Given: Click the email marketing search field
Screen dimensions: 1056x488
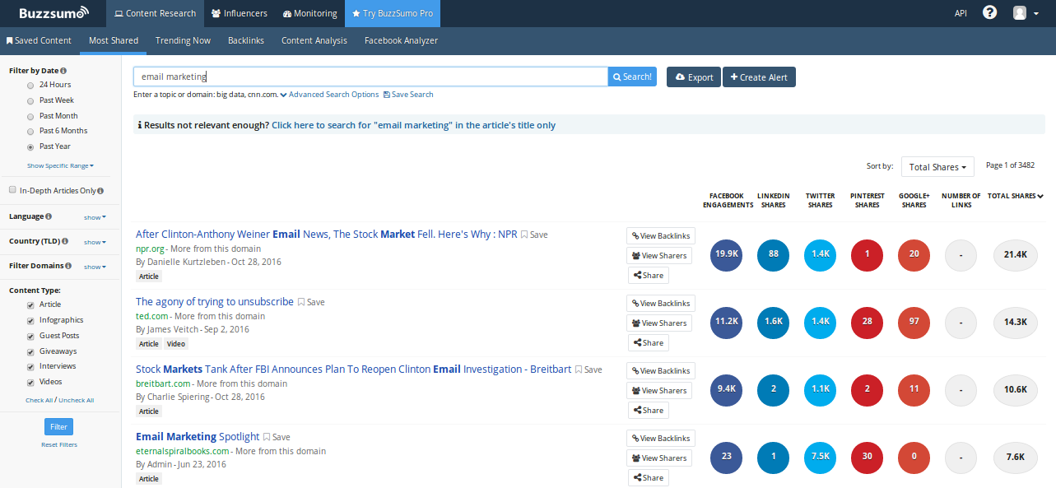Looking at the screenshot, I should tap(370, 77).
